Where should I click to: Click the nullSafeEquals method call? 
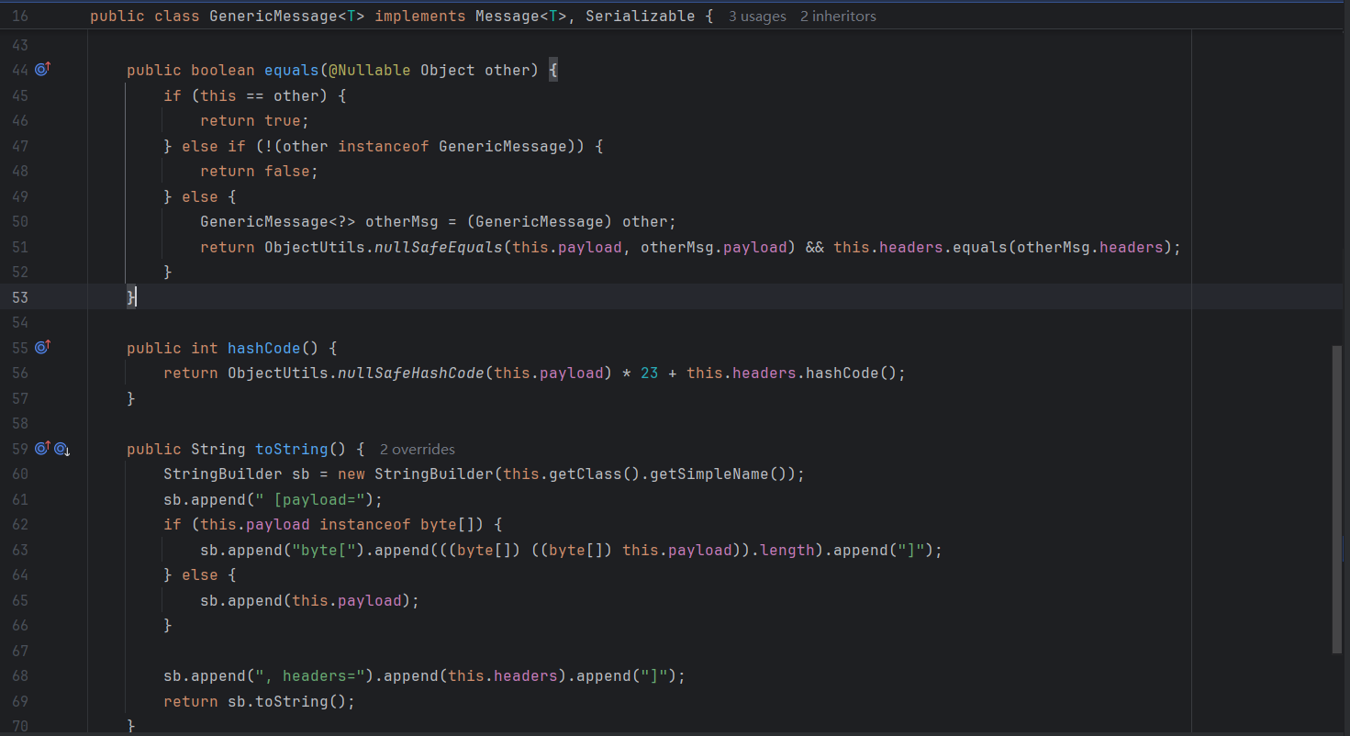pyautogui.click(x=439, y=247)
